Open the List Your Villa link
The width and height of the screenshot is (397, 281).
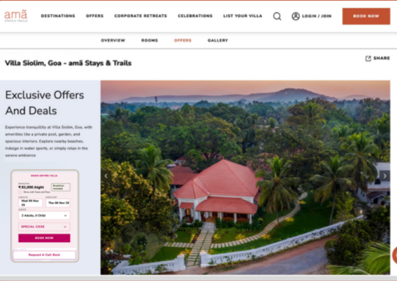tap(243, 16)
